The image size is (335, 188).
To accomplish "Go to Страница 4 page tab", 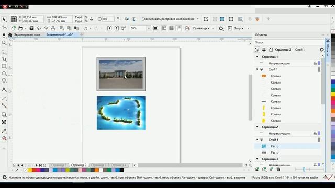I will [x=119, y=165].
